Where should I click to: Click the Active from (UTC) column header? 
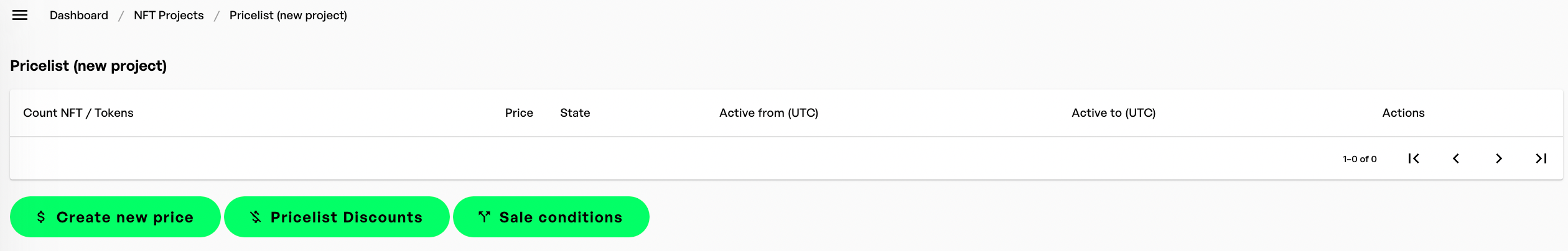(x=768, y=113)
